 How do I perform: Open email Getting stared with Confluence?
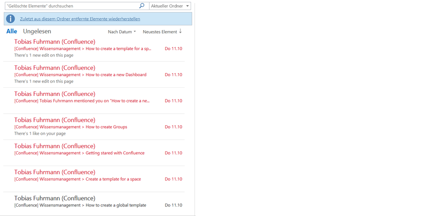(94, 153)
